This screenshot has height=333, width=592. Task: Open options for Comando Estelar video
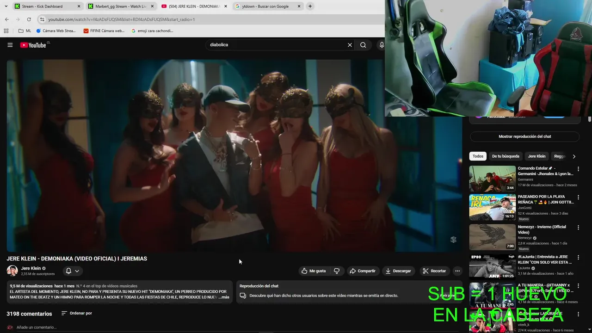(578, 169)
